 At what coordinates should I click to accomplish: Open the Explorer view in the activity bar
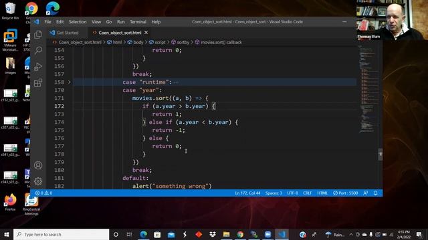pos(38,35)
